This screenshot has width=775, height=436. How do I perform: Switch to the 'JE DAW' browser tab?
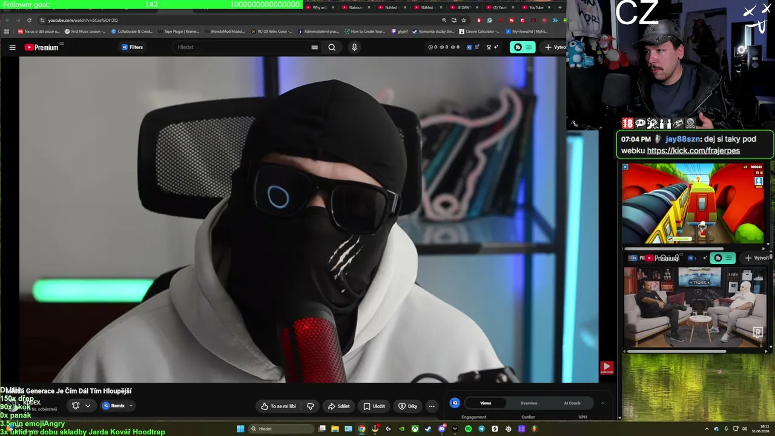pyautogui.click(x=464, y=7)
